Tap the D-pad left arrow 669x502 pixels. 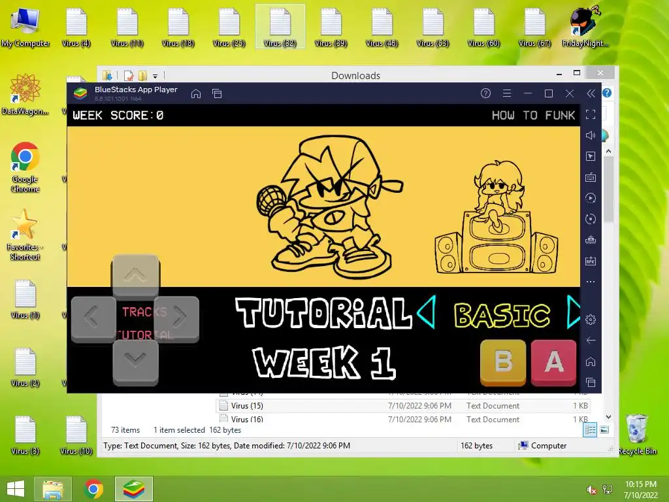[x=93, y=318]
